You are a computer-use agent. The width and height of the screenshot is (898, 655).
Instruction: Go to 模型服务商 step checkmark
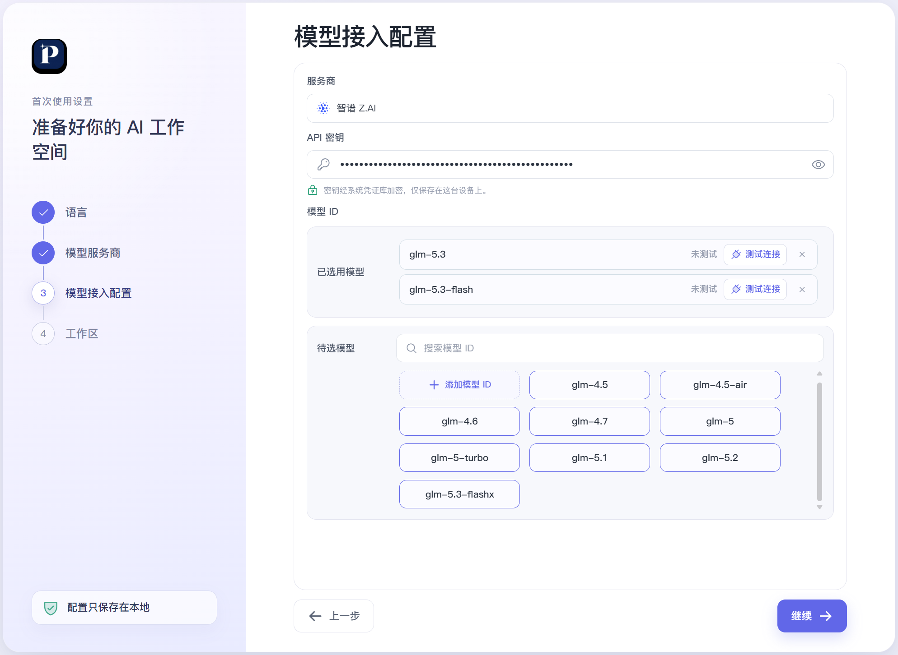43,253
